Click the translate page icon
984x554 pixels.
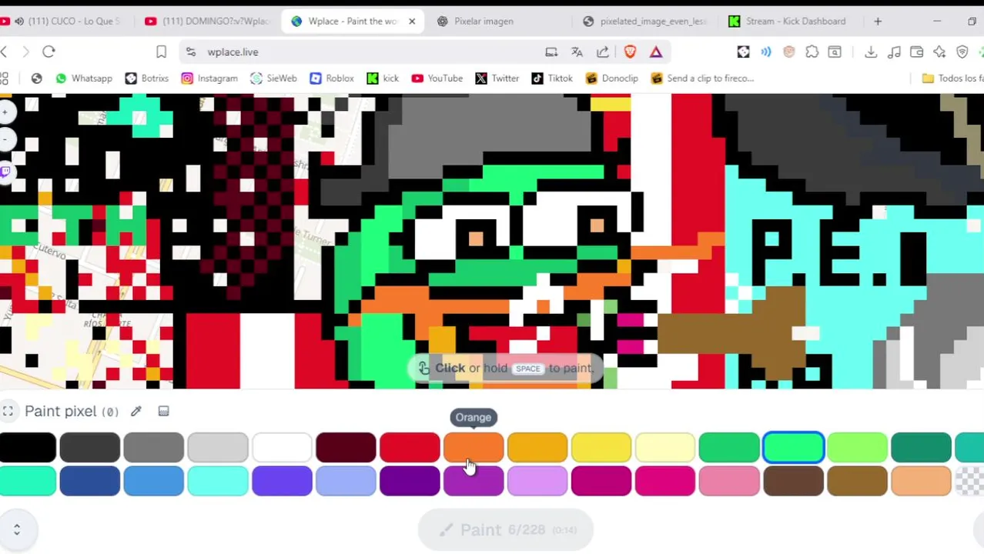pyautogui.click(x=577, y=52)
